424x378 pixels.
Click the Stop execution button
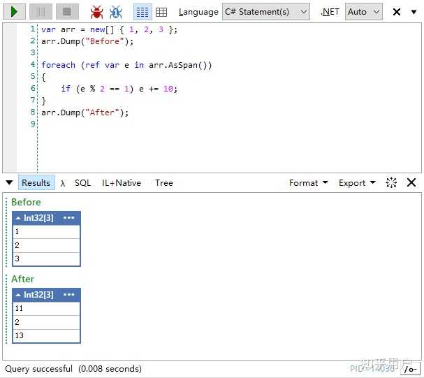point(67,12)
